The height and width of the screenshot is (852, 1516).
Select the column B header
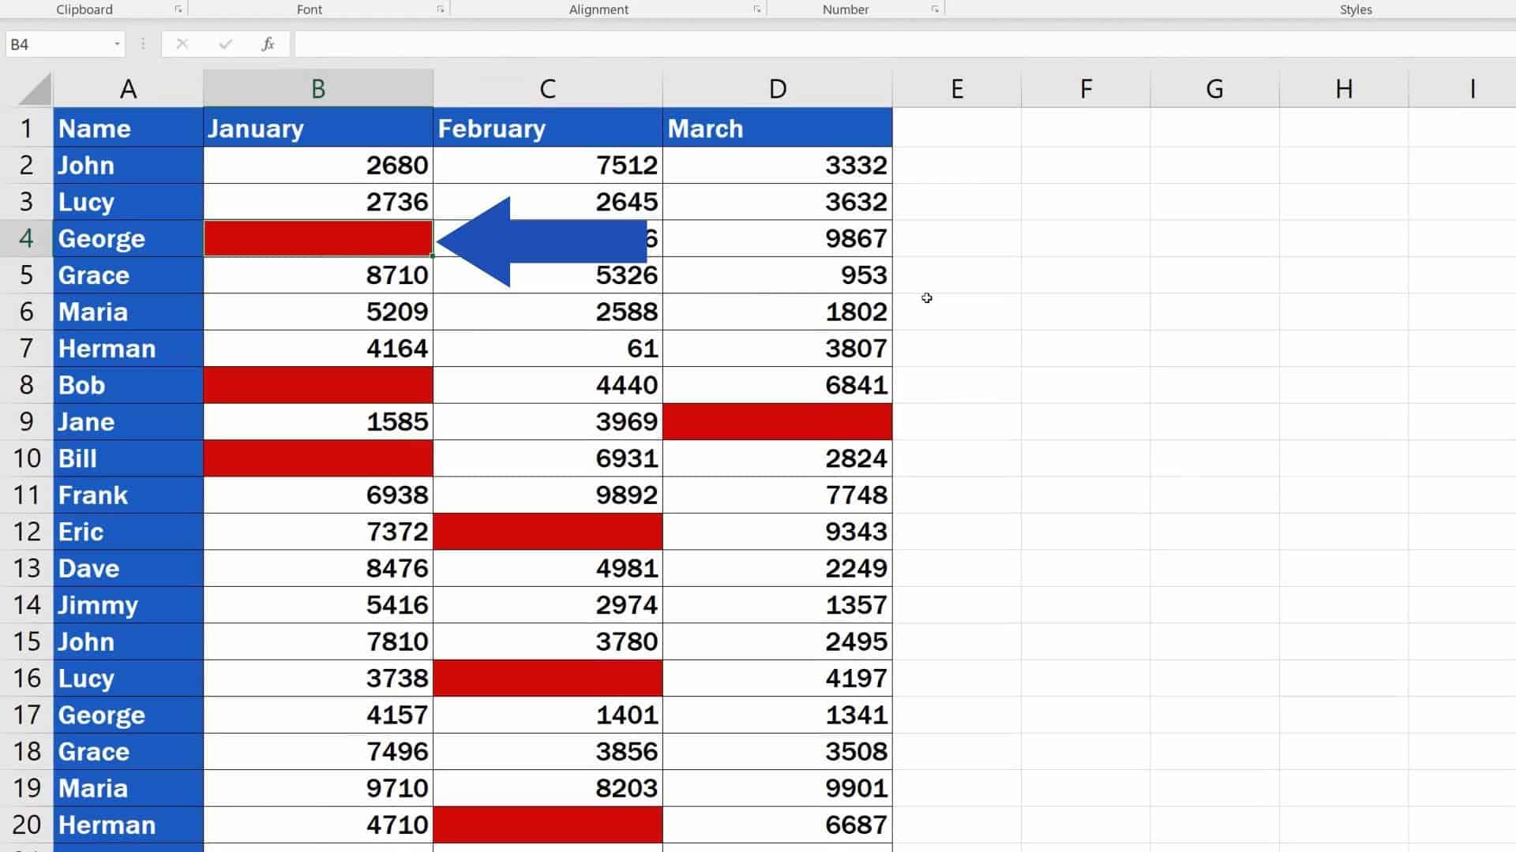click(317, 88)
